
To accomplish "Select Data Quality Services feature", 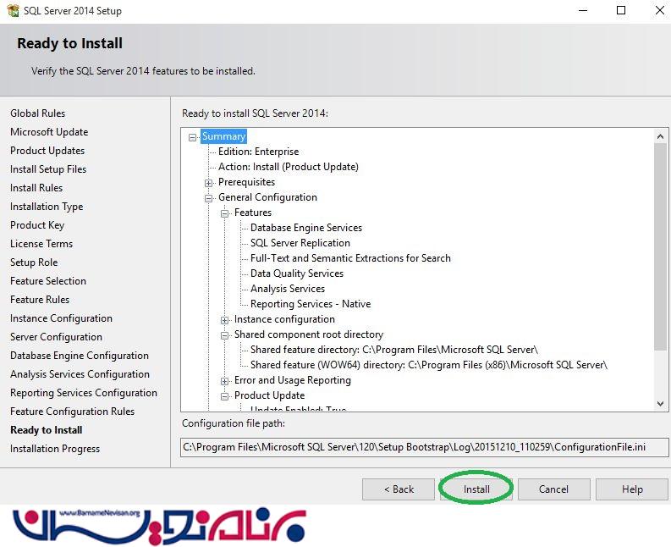I will point(297,273).
